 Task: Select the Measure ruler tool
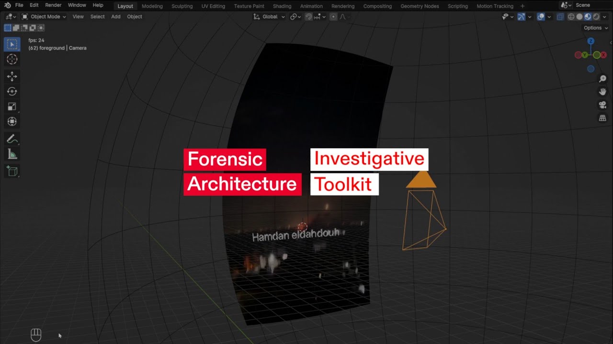pyautogui.click(x=12, y=154)
